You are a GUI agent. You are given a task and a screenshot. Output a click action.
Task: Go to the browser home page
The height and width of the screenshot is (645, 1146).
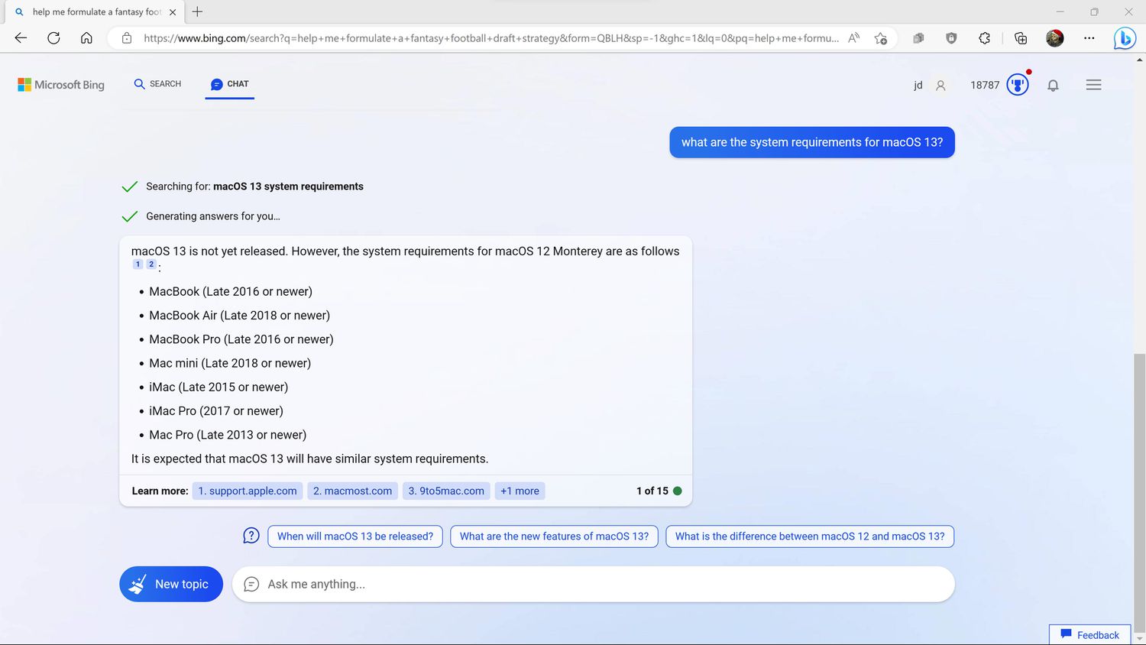(86, 38)
